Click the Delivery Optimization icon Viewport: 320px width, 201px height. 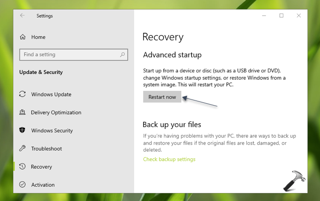[22, 112]
